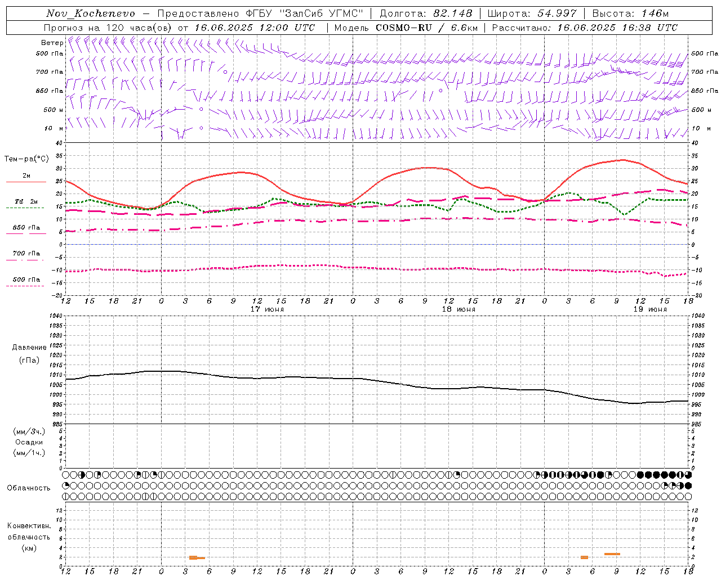The width and height of the screenshot is (721, 576).
Task: Click the longest orange convective bar on 19 июня
Action: click(x=612, y=554)
